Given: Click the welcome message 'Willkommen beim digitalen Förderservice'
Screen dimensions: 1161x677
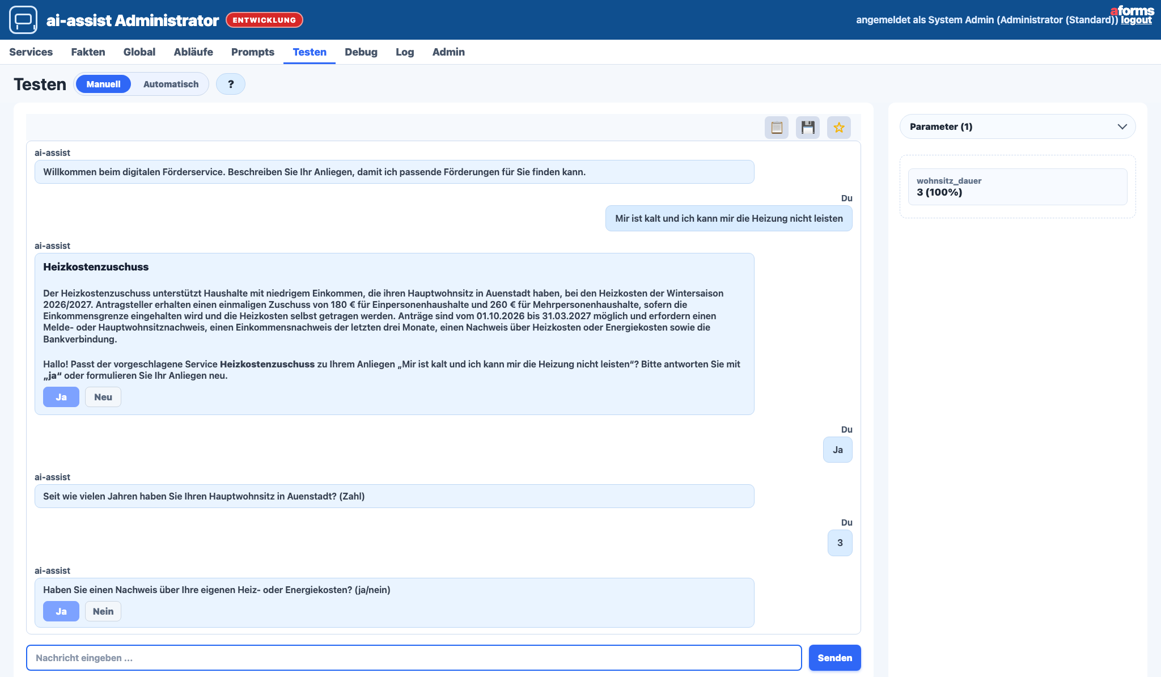Looking at the screenshot, I should [x=394, y=172].
